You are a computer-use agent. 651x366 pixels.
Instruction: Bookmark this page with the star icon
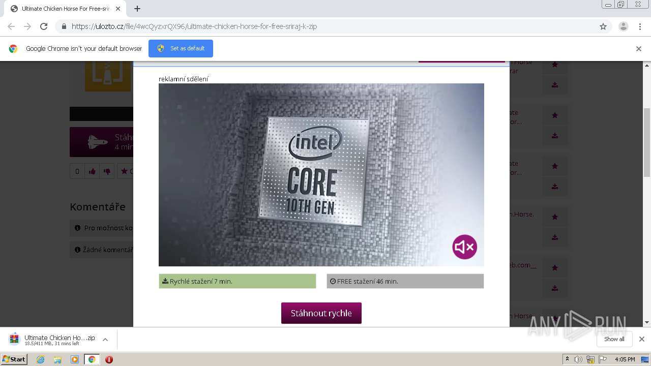point(603,26)
